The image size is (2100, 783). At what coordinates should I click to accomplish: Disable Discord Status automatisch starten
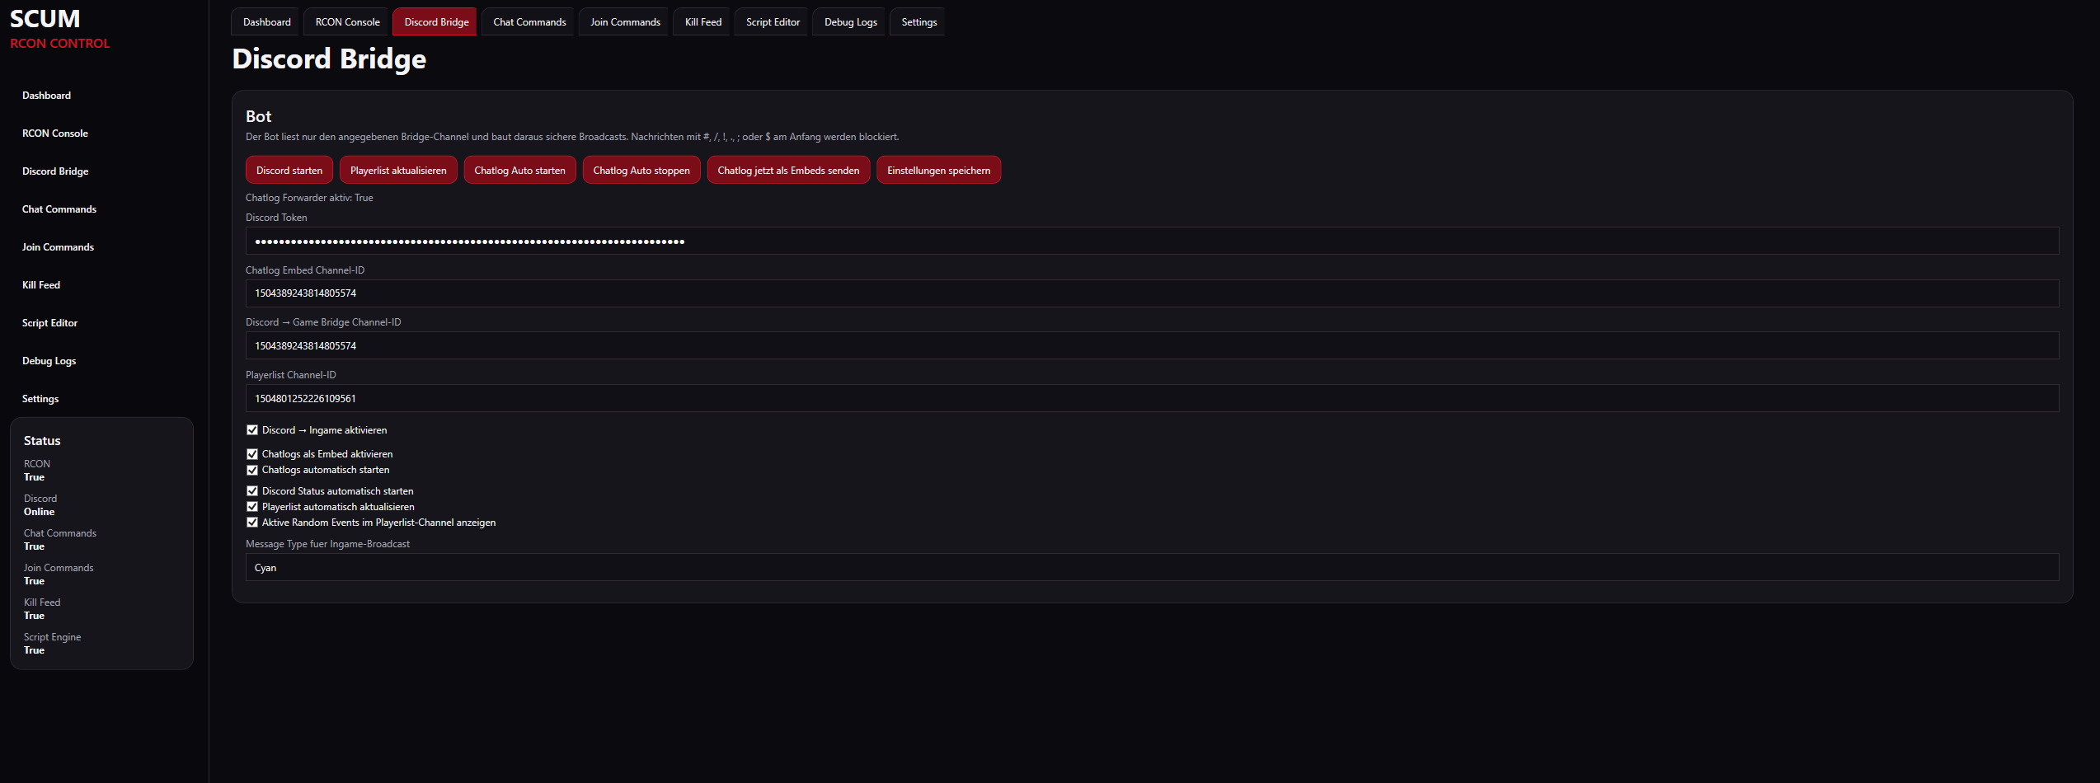click(252, 491)
